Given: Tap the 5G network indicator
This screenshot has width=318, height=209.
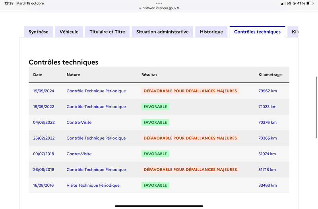Looking at the screenshot, I should coord(289,3).
